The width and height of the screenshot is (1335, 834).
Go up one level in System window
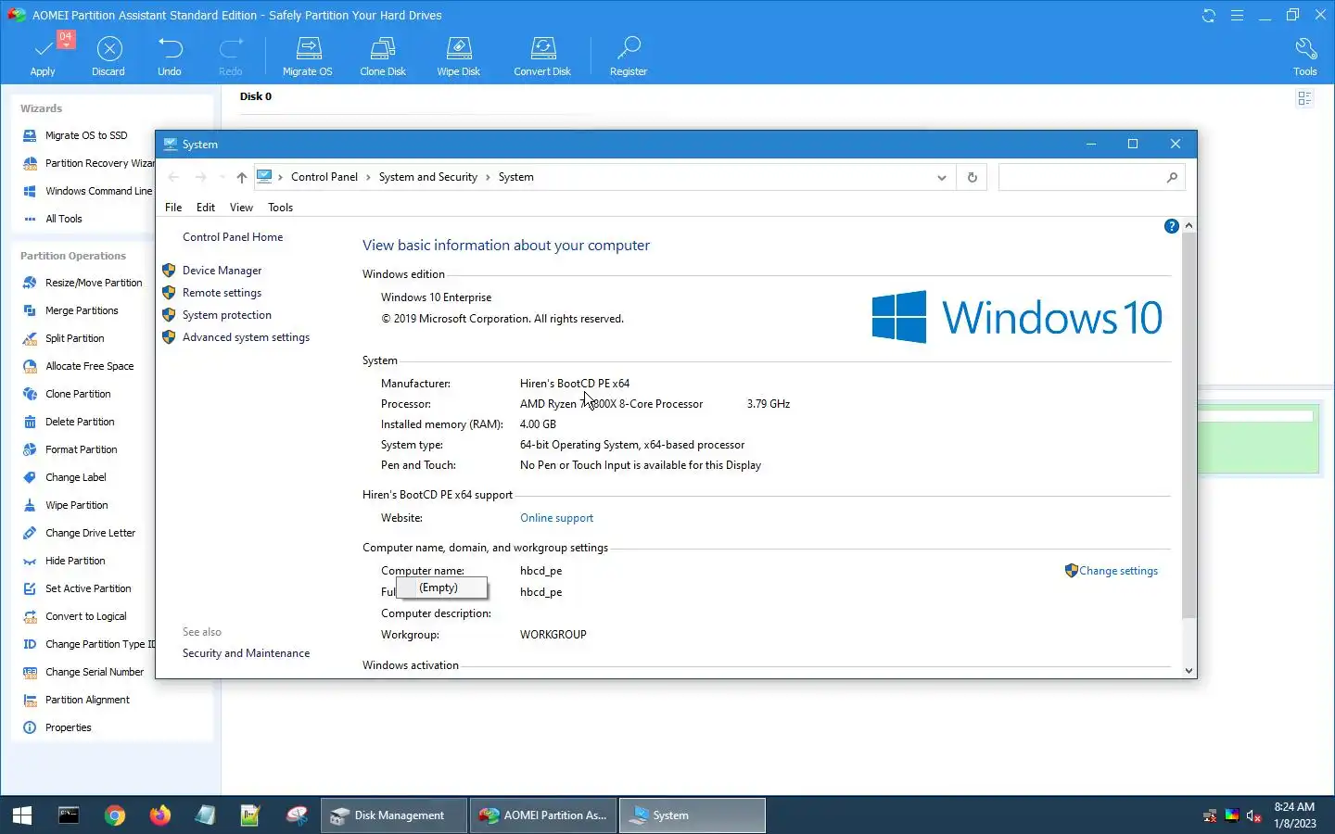[241, 177]
